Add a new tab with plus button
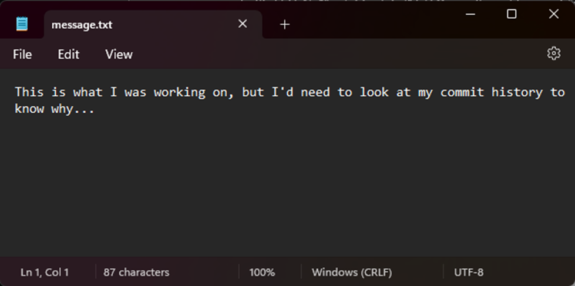Screen dimensions: 575x286 click(x=285, y=24)
